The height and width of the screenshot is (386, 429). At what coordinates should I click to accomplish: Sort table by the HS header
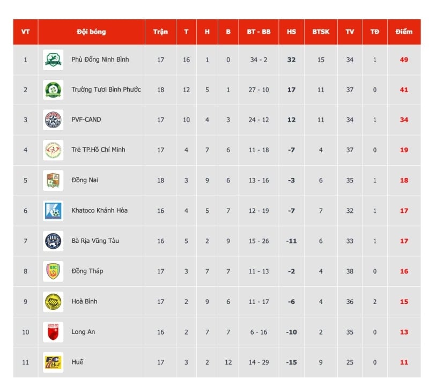tap(291, 32)
